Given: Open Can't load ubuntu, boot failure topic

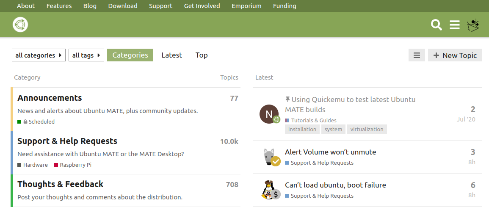Looking at the screenshot, I should pos(336,185).
